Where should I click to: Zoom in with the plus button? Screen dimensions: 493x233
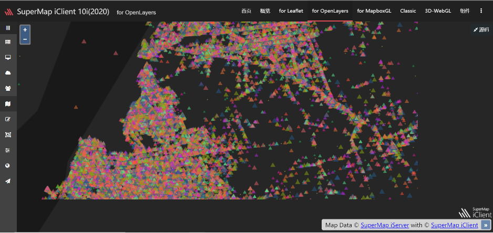(25, 30)
